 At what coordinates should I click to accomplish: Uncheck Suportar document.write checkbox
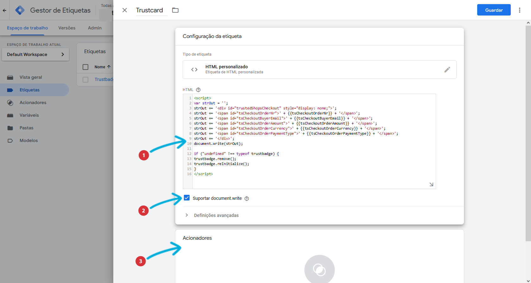click(x=187, y=198)
